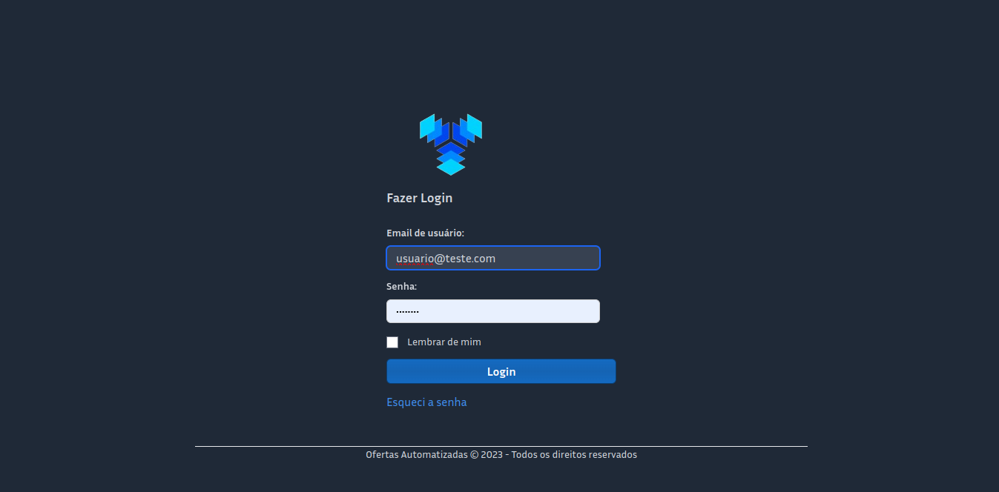999x492 pixels.
Task: Click the blue cube logo
Action: (451, 144)
